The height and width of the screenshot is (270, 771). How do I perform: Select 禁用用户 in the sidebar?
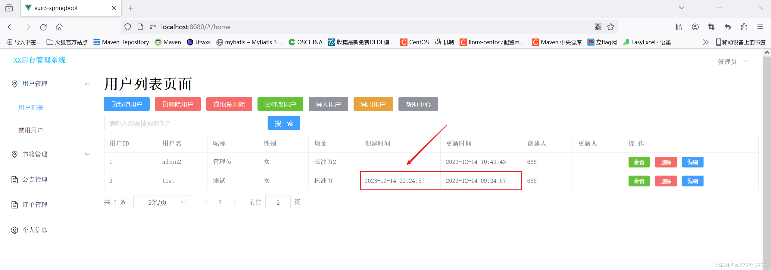tap(30, 130)
